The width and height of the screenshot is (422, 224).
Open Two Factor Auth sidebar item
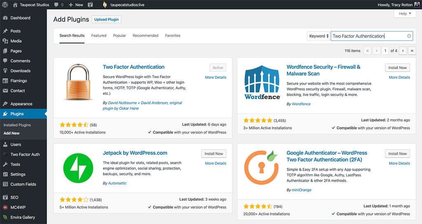tap(23, 155)
